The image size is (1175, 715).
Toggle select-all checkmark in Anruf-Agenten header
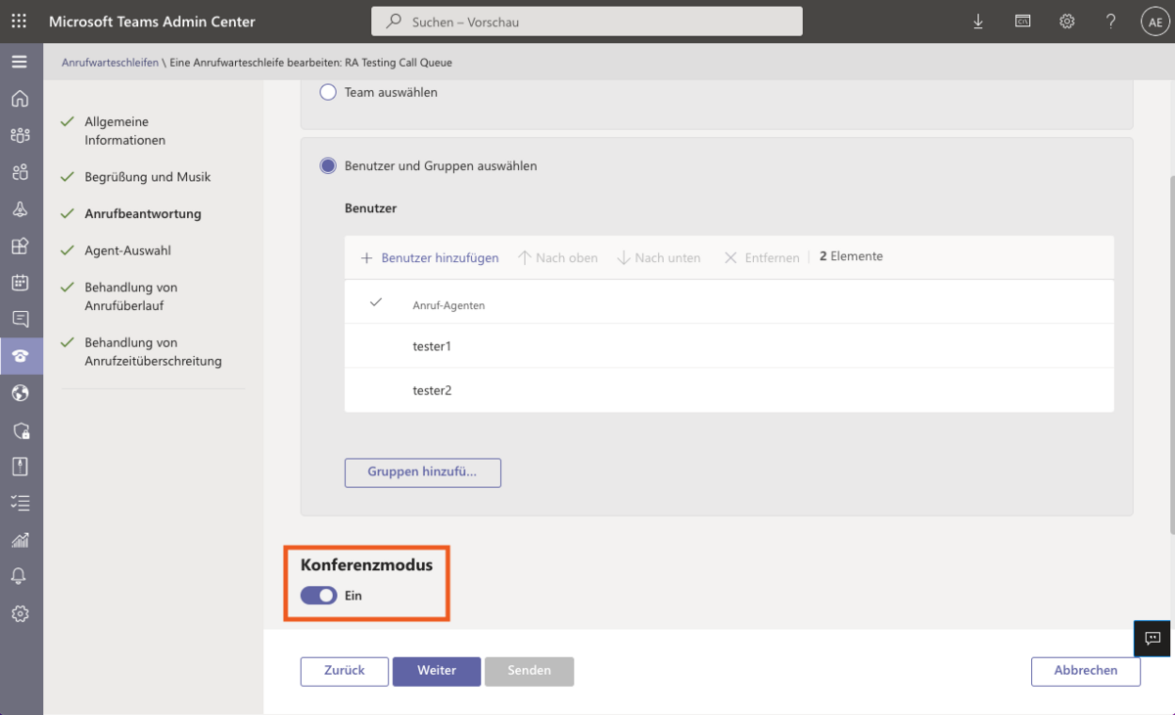pos(375,303)
